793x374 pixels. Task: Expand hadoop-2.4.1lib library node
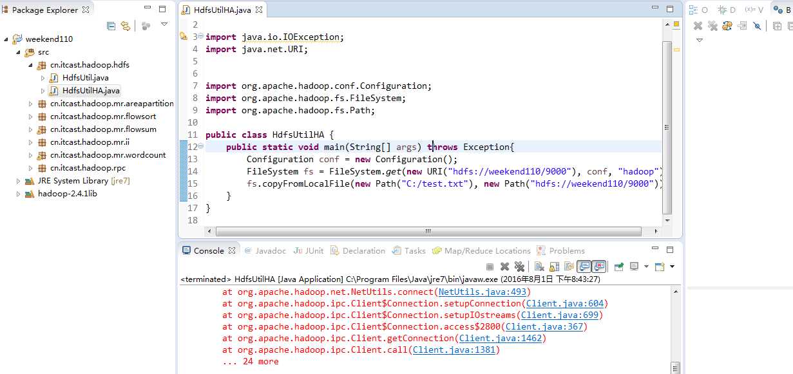point(18,194)
